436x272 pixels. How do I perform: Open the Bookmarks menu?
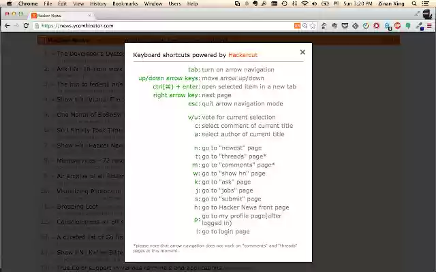[125, 3]
